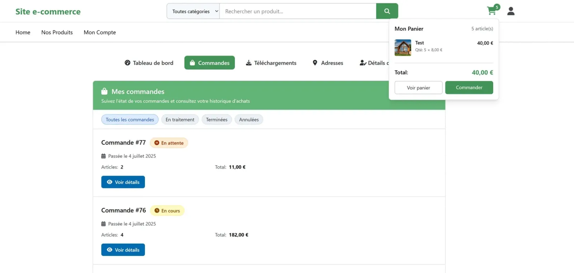Filter orders by Terminées

click(x=217, y=120)
